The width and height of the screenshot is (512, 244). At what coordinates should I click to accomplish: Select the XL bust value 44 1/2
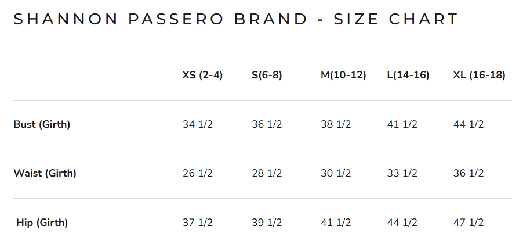pyautogui.click(x=468, y=124)
